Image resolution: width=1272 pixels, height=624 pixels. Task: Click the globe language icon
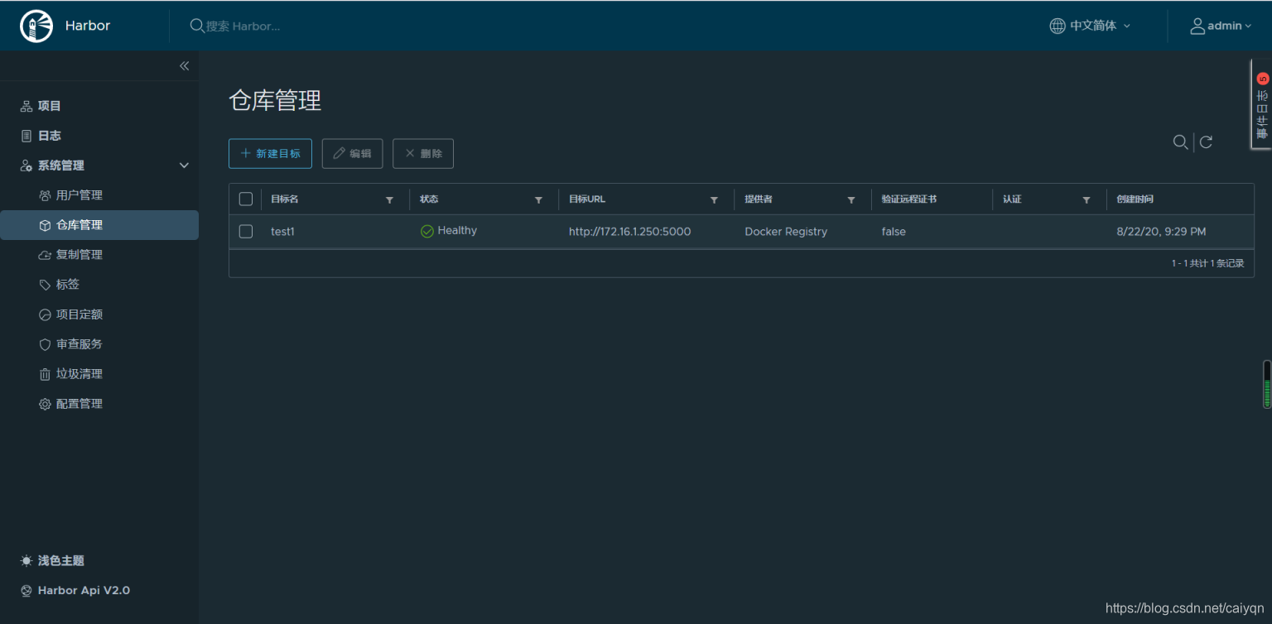pyautogui.click(x=1058, y=26)
